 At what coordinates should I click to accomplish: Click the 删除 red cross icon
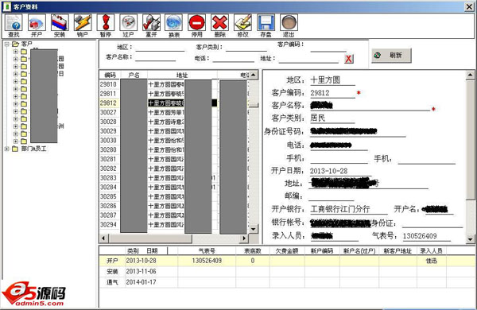[220, 25]
